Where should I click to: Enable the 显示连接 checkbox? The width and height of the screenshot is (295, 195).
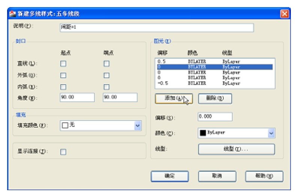63,152
